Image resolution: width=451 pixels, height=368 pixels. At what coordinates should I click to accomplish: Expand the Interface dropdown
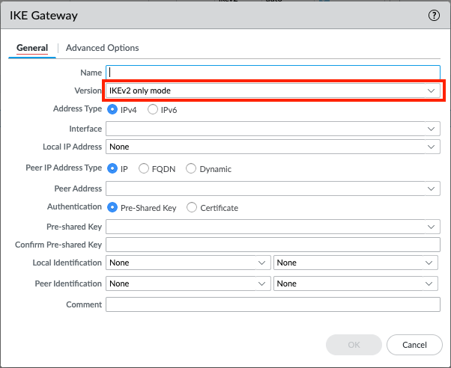pyautogui.click(x=273, y=129)
